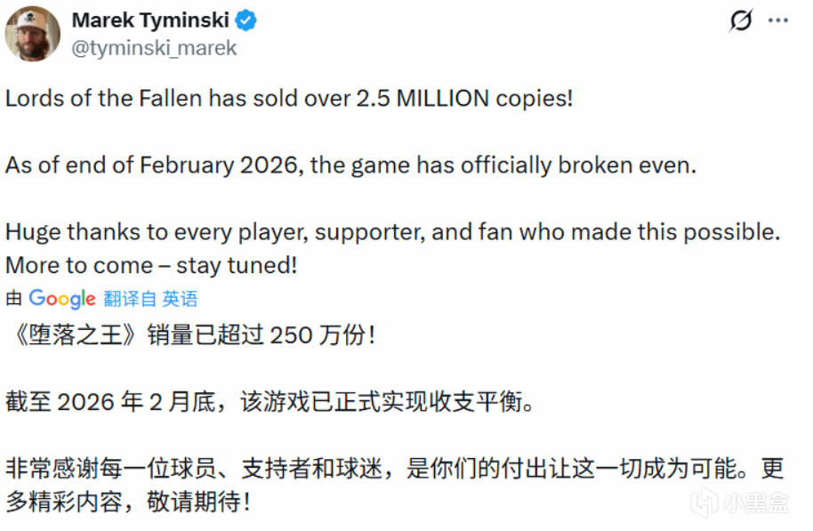The image size is (813, 531).
Task: Click the 'Lords of the Fallen' game title text
Action: coord(105,98)
